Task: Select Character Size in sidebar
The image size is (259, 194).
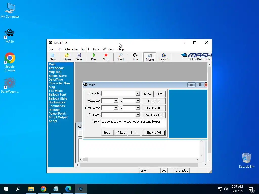Action: [59, 83]
